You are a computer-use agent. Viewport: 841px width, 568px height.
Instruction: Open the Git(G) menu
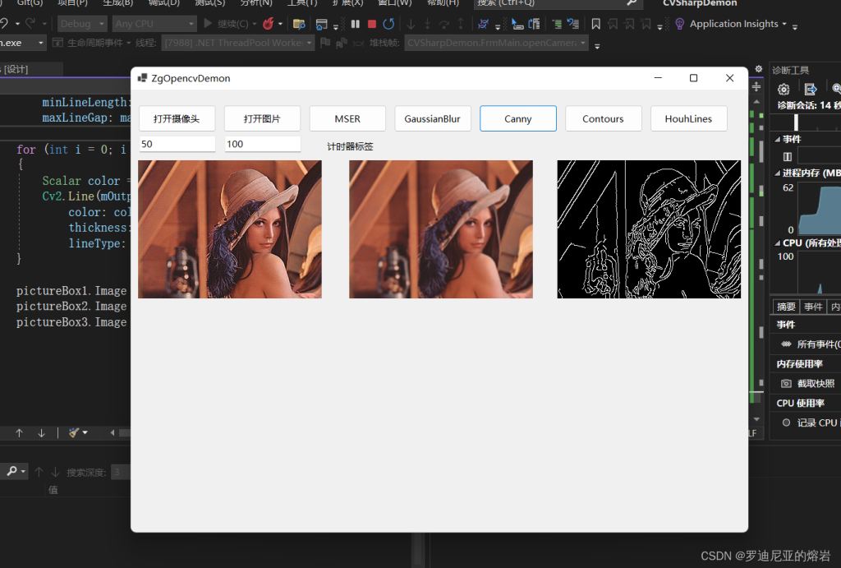pos(30,3)
